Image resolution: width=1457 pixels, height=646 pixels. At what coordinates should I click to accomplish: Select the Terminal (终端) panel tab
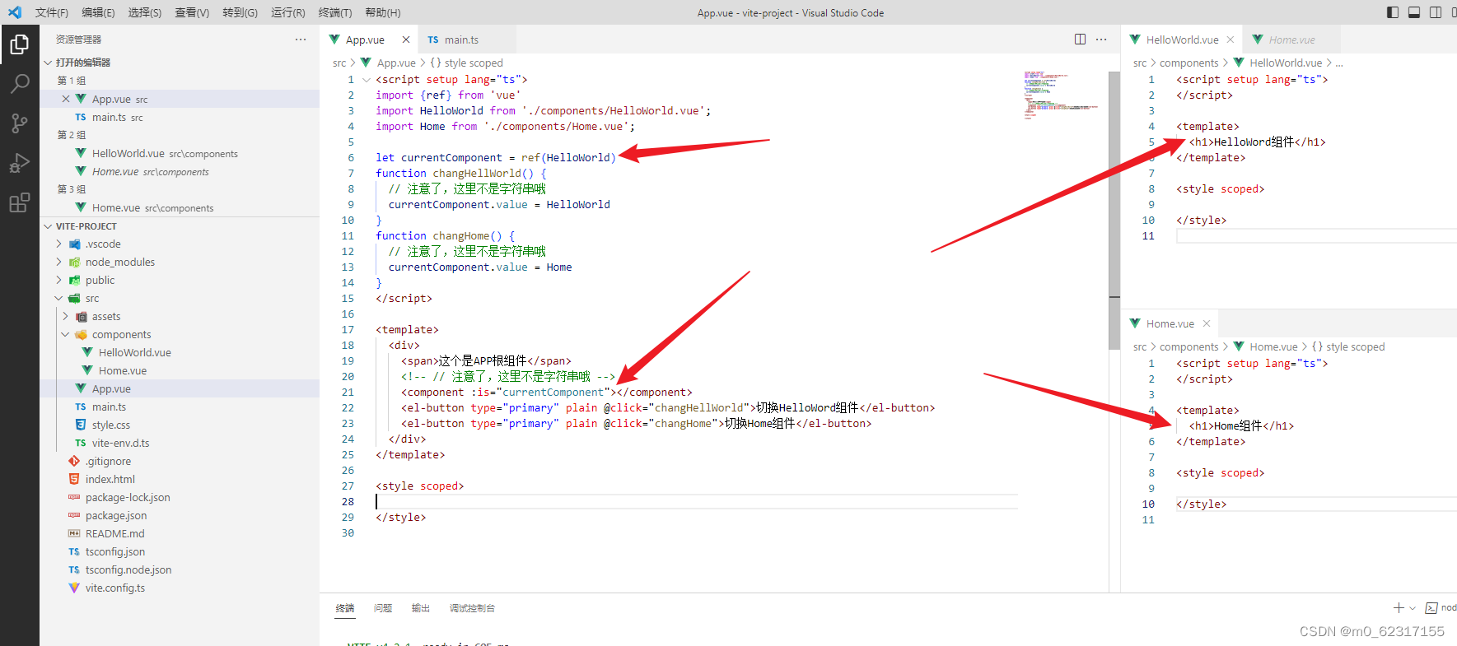(x=345, y=608)
